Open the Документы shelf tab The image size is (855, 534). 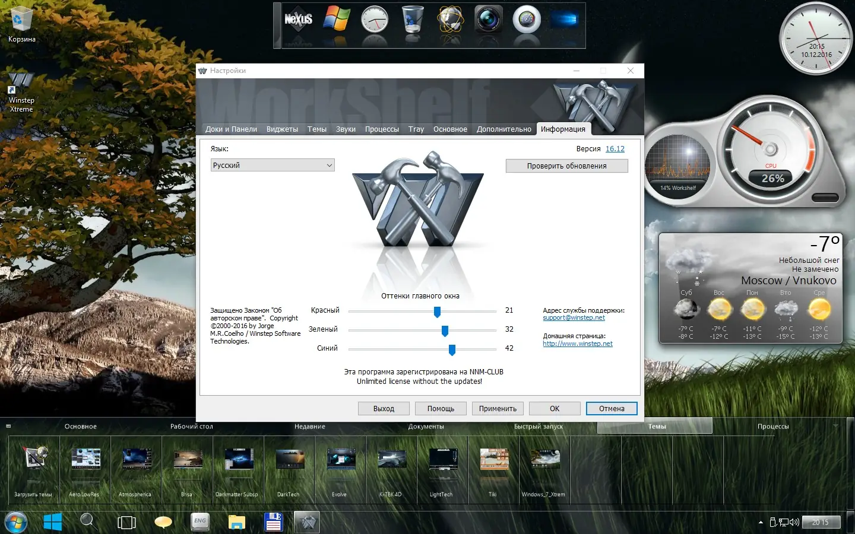pos(426,427)
